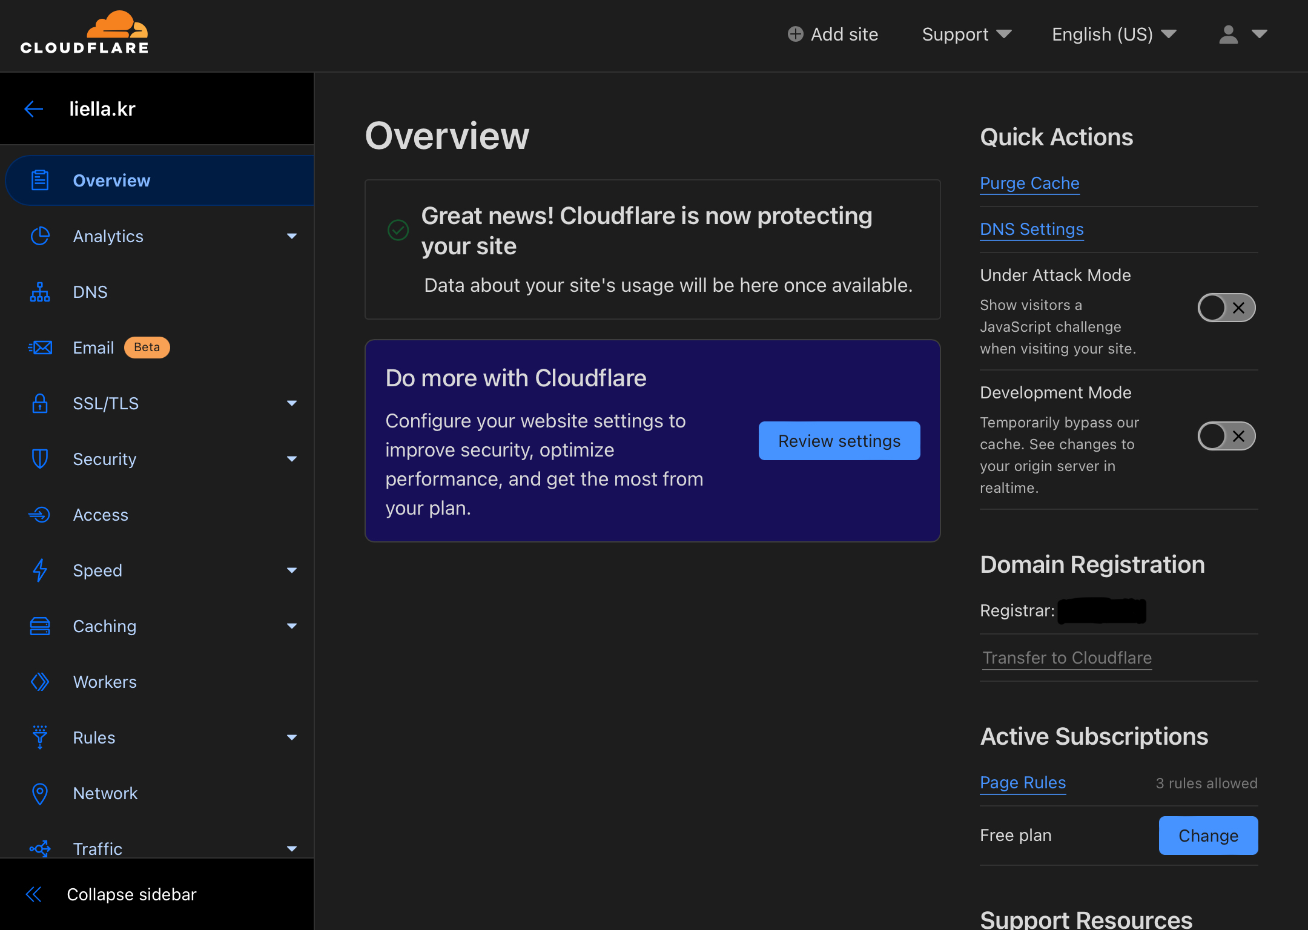The image size is (1308, 930).
Task: Enable Under Attack Mode toggle
Action: coord(1226,308)
